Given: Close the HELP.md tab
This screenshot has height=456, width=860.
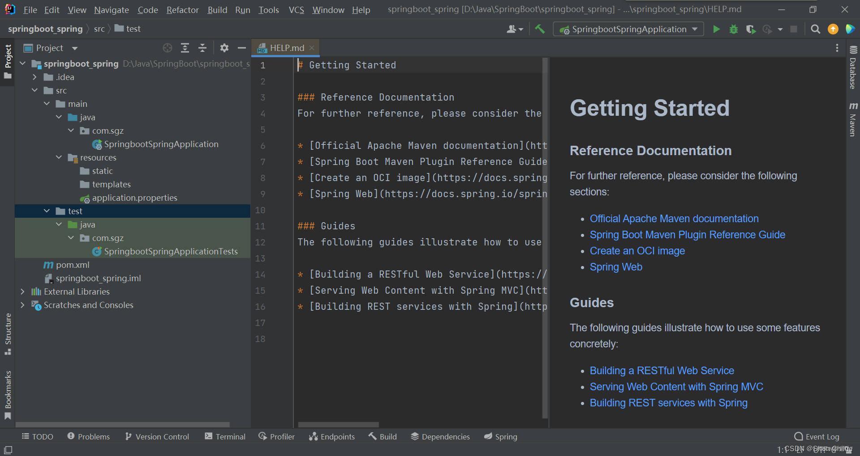Looking at the screenshot, I should (312, 48).
